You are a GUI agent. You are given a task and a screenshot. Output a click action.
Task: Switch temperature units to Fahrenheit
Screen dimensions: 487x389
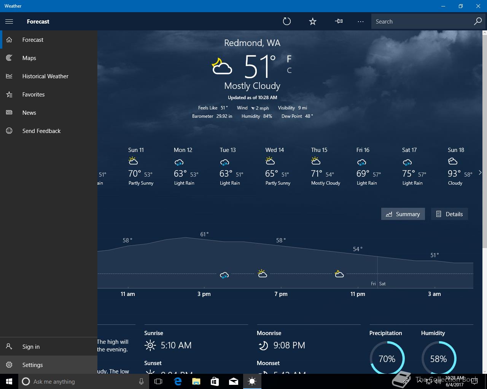289,59
